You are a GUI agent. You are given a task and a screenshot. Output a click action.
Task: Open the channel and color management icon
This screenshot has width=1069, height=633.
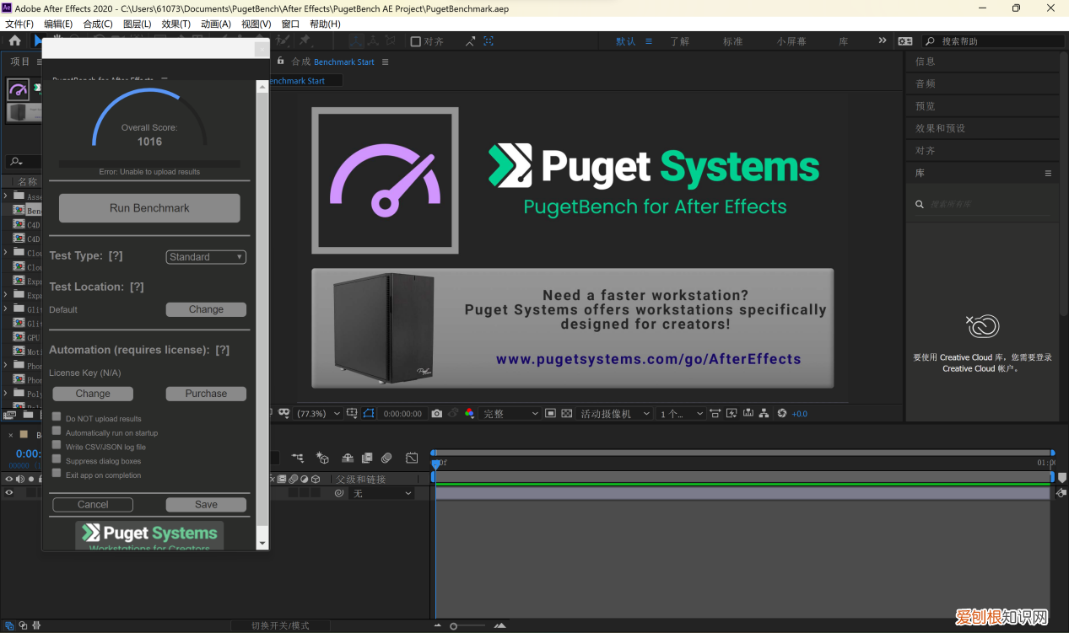(x=470, y=414)
